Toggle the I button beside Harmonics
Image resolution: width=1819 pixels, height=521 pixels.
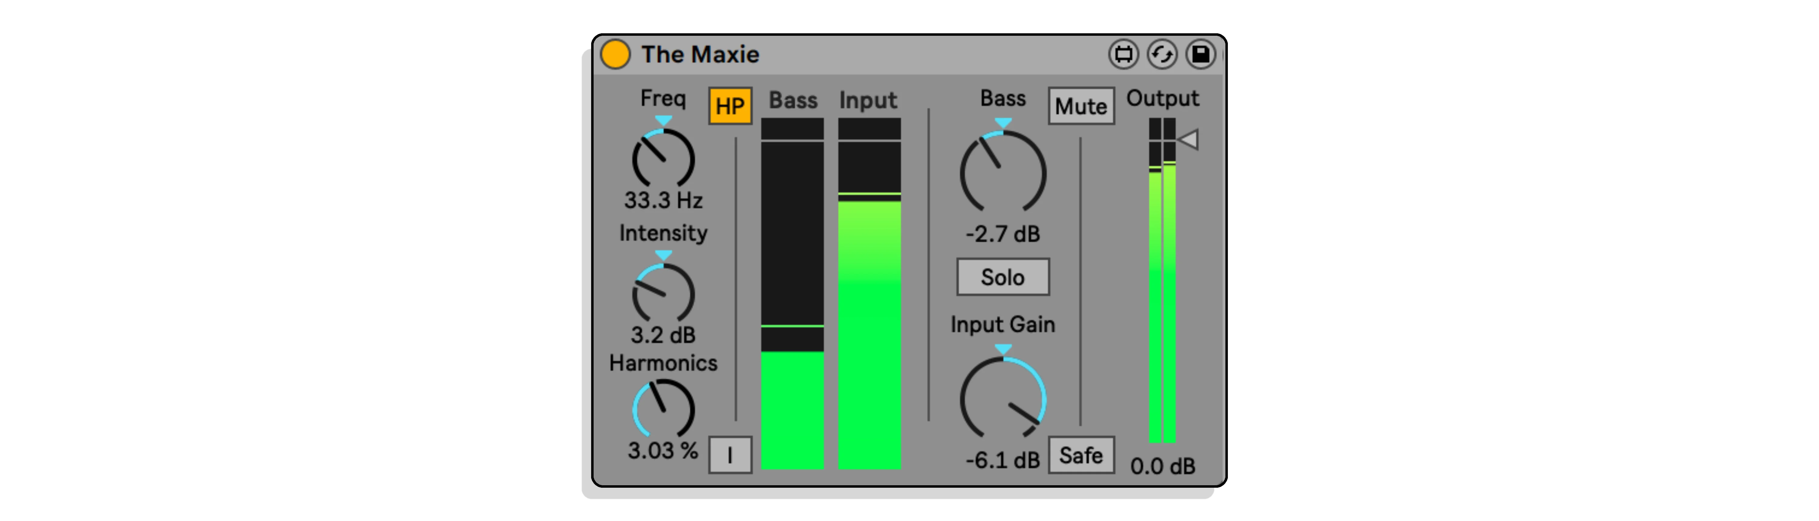point(730,455)
